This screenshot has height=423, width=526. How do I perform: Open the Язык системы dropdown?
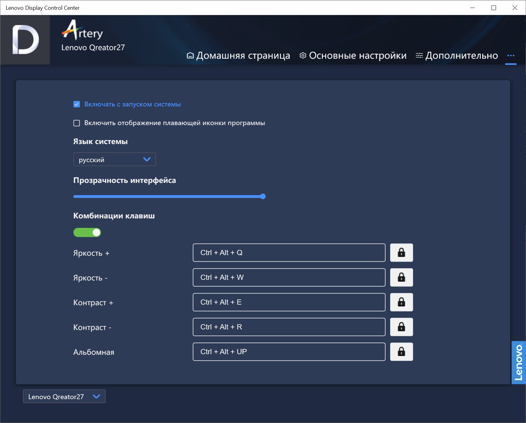(x=115, y=159)
